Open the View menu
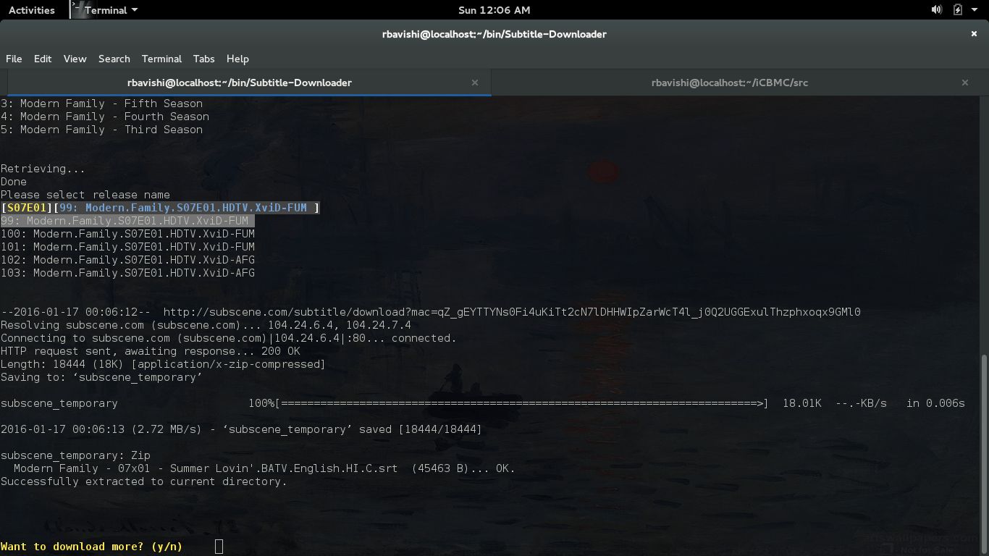Image resolution: width=989 pixels, height=556 pixels. point(75,59)
